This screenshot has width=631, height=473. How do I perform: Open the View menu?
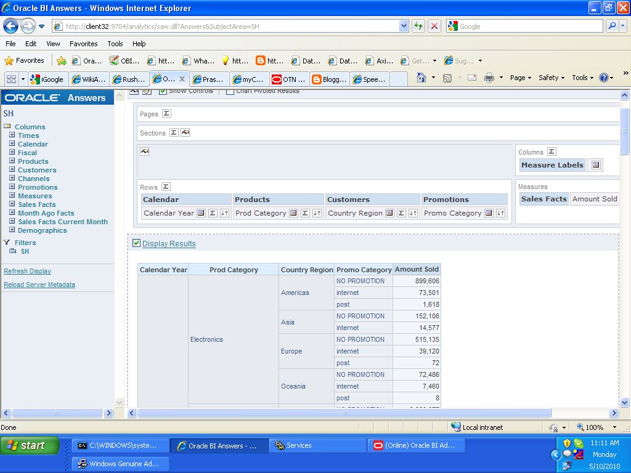[x=53, y=44]
